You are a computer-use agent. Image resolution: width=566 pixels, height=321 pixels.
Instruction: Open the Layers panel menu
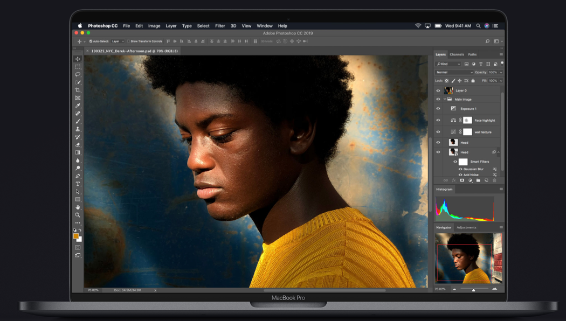pyautogui.click(x=501, y=54)
